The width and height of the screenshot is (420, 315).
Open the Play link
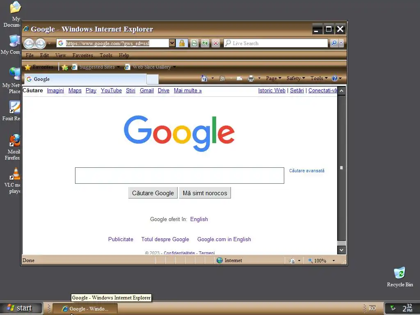click(91, 91)
